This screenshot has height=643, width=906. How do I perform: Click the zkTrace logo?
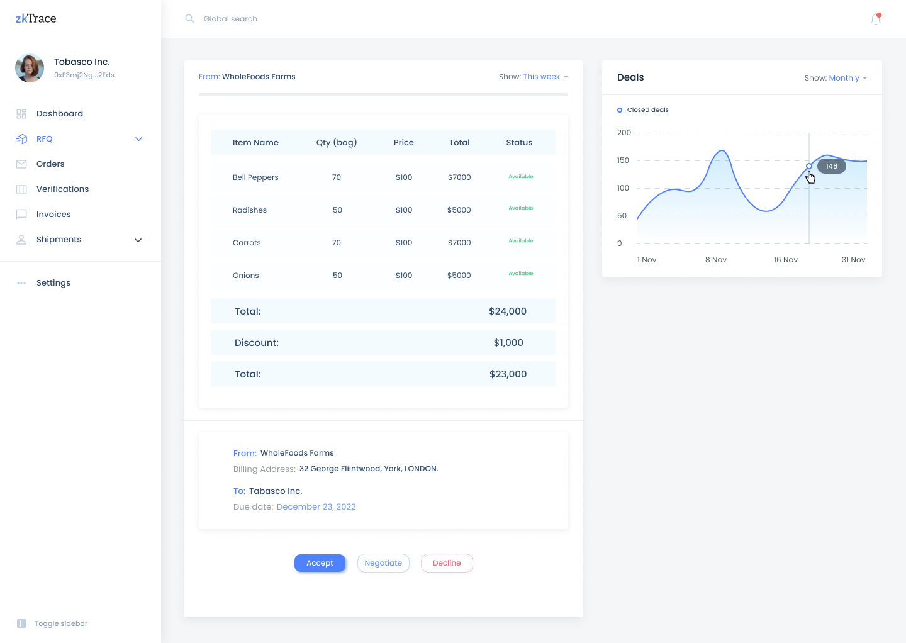[x=36, y=19]
